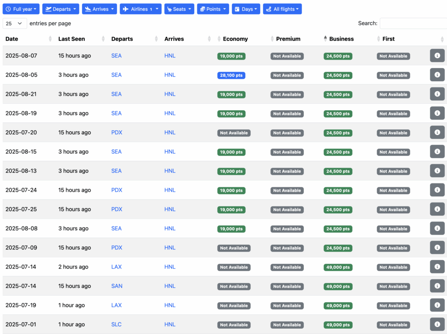Open the All flights dropdown
Screen dimensions: 447x334
282,9
